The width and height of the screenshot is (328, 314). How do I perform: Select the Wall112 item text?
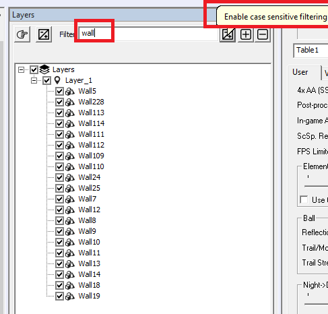pos(91,145)
